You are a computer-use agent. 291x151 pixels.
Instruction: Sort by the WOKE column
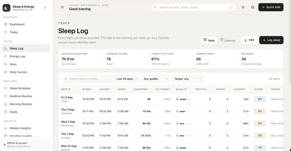[x=122, y=89]
